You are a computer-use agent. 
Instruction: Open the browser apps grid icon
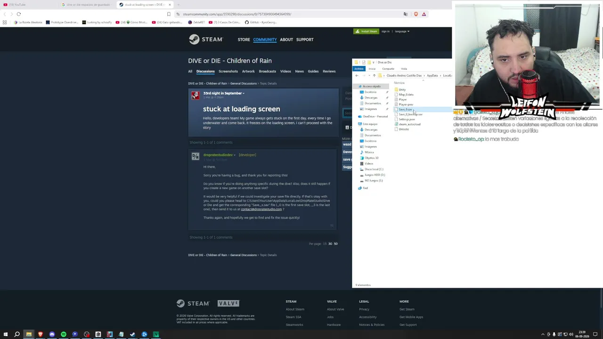pyautogui.click(x=5, y=22)
